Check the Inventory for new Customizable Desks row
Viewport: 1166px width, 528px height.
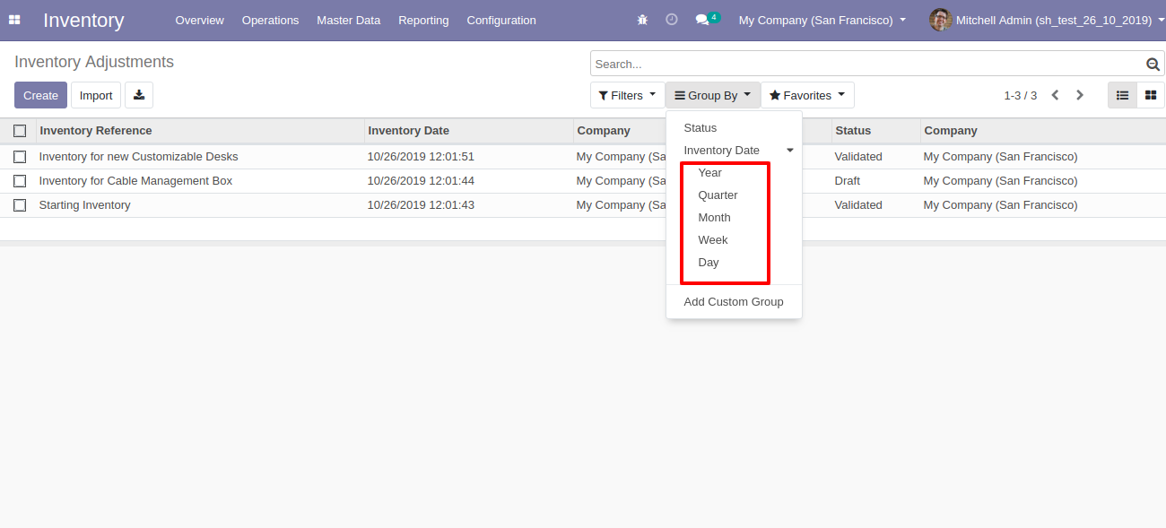(20, 157)
